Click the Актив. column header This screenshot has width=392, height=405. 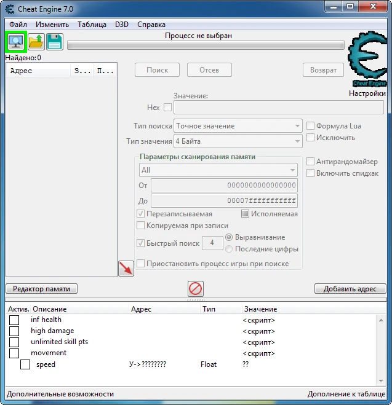pos(18,309)
